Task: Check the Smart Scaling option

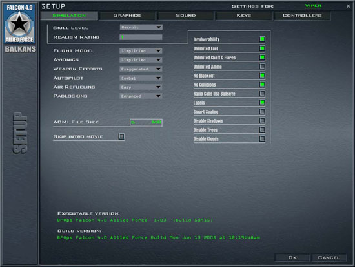Action: tap(262, 112)
